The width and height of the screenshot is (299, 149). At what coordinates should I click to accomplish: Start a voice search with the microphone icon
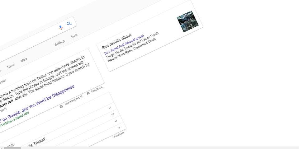point(61,28)
